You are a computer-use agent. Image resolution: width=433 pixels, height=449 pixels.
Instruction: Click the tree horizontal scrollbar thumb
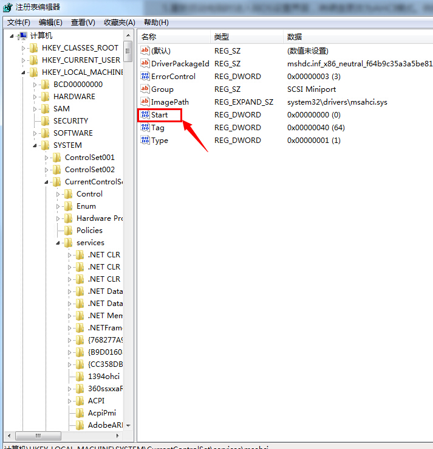click(38, 436)
